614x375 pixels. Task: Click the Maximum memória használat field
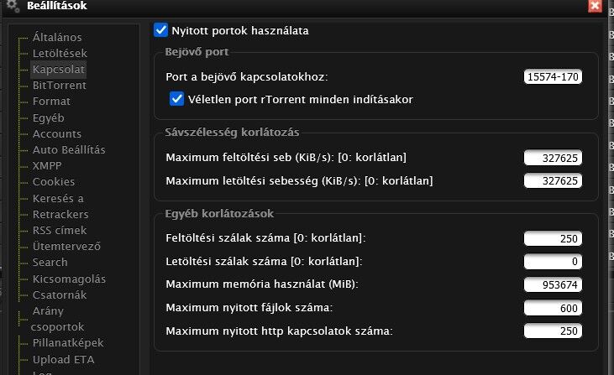[553, 284]
